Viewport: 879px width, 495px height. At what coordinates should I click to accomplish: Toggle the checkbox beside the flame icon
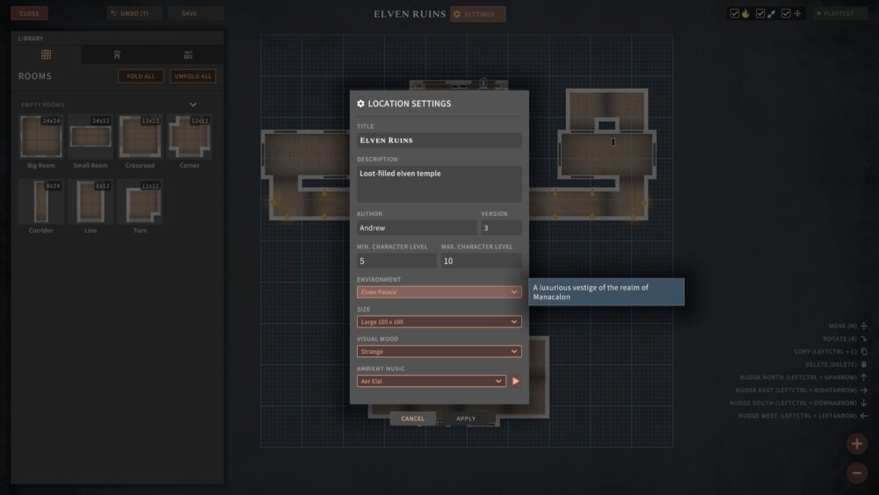[734, 14]
